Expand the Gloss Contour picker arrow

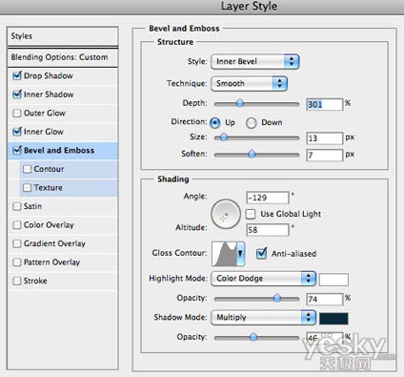pos(241,254)
